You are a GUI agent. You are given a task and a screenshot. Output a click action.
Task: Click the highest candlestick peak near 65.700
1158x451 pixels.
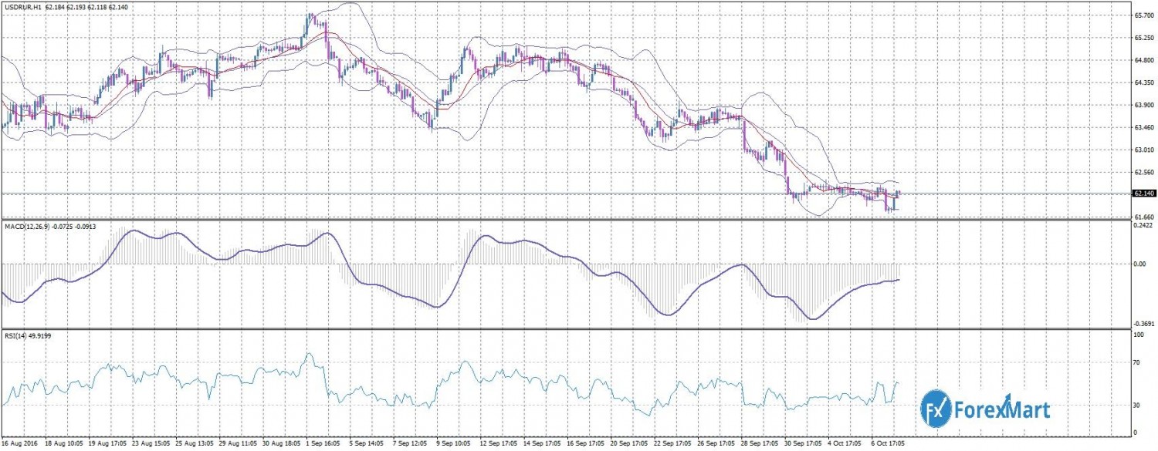(x=310, y=15)
